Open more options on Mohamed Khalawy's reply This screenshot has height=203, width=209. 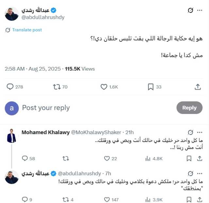pyautogui.click(x=200, y=132)
